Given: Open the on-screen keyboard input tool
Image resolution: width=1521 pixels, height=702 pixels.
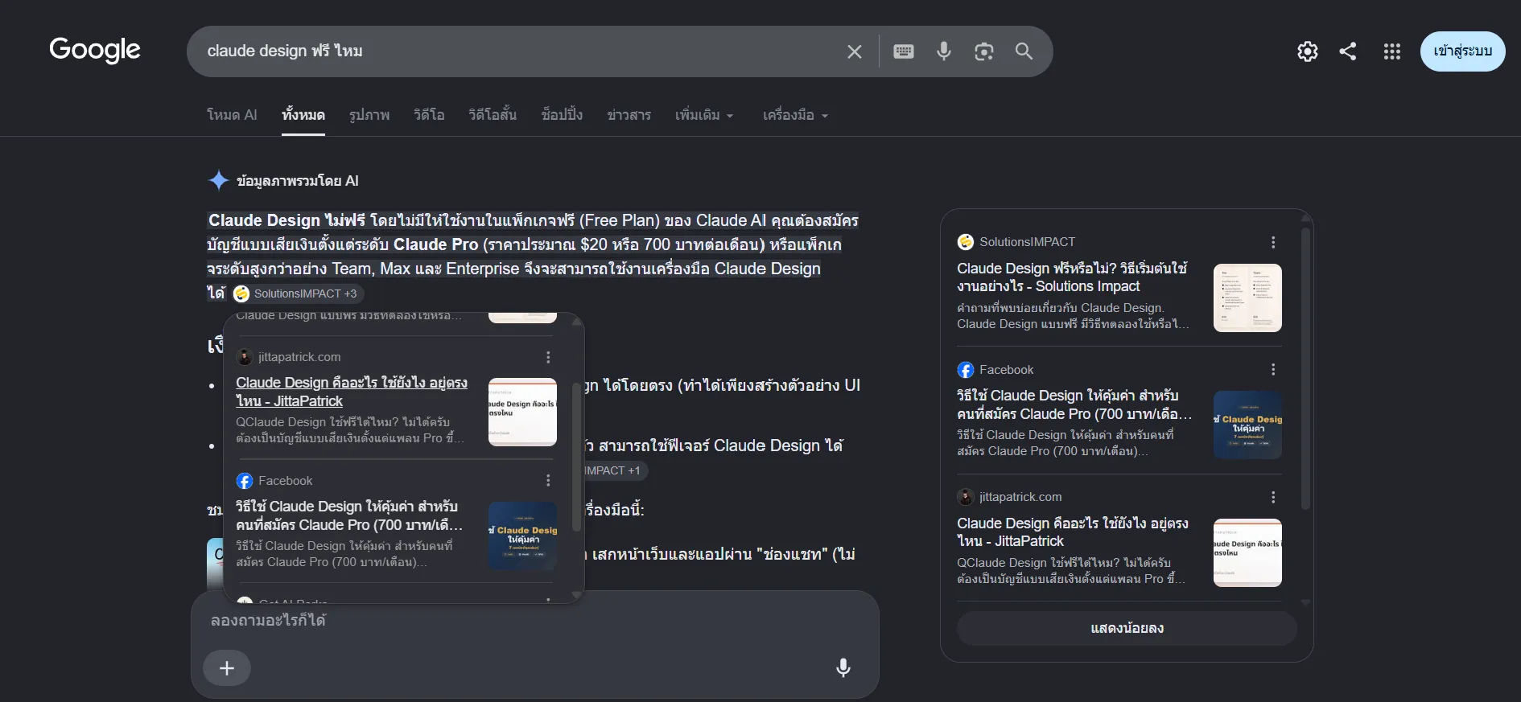Looking at the screenshot, I should pos(904,51).
